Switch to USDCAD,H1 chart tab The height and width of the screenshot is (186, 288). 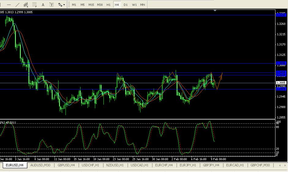pyautogui.click(x=140, y=165)
